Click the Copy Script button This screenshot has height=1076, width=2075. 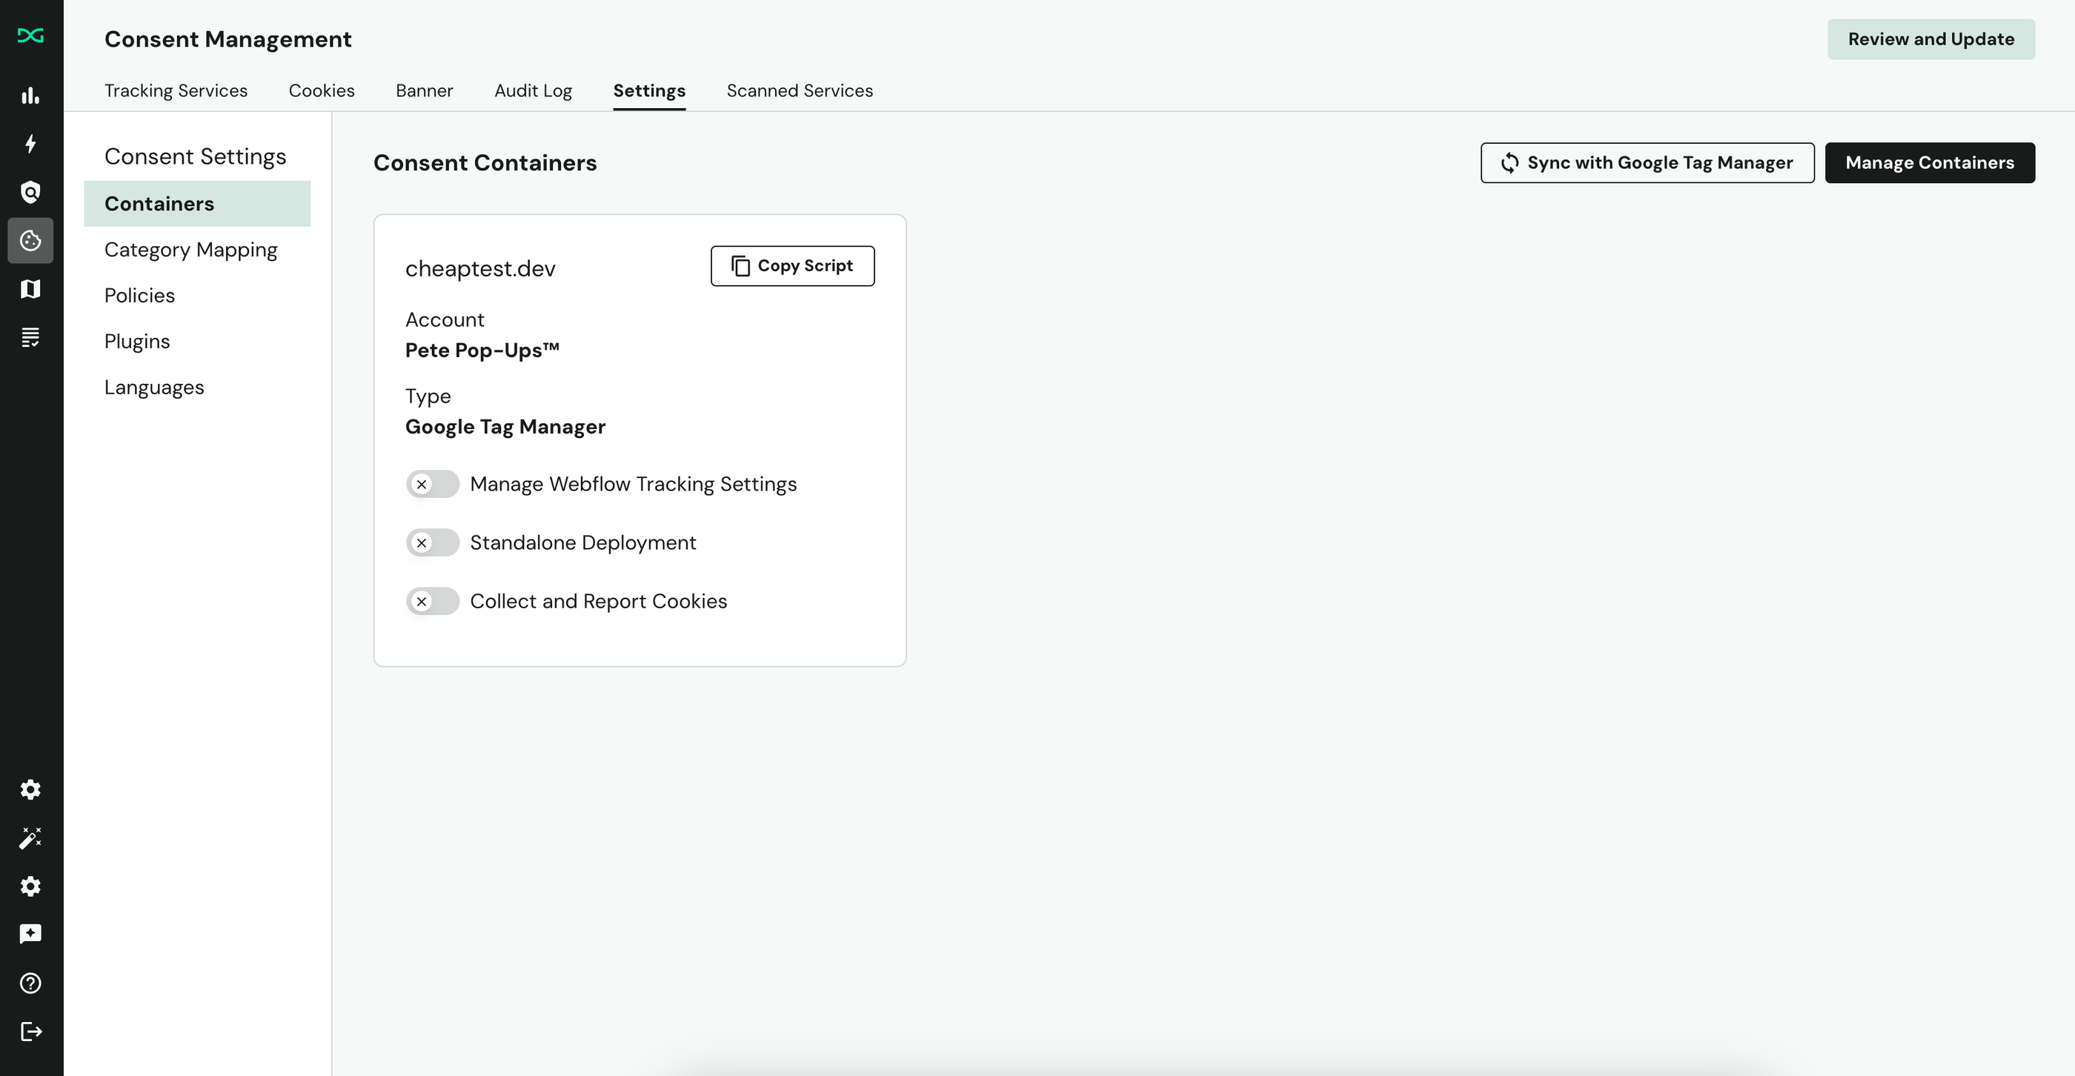pyautogui.click(x=792, y=266)
